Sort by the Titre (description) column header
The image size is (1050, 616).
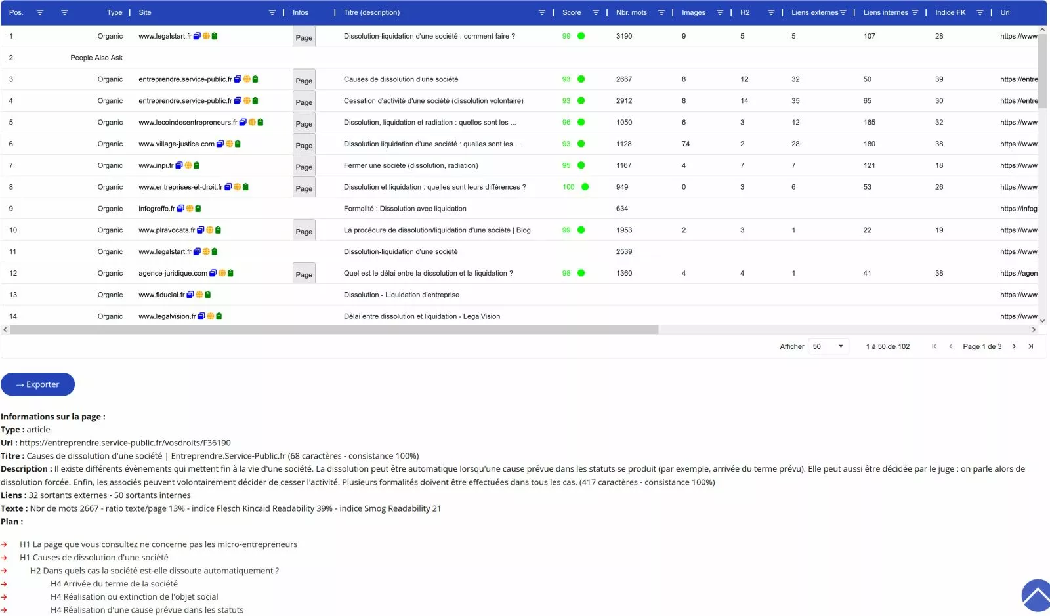point(371,12)
